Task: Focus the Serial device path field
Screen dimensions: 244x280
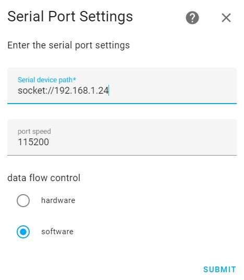Action: (x=122, y=86)
